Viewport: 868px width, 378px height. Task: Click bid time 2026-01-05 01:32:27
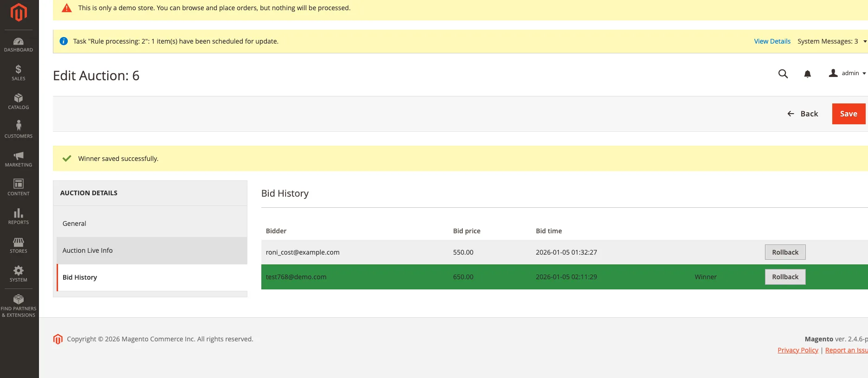566,252
